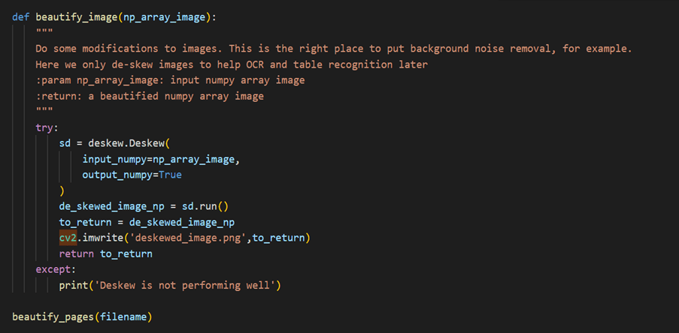Click the filename argument at bottom

click(x=124, y=317)
